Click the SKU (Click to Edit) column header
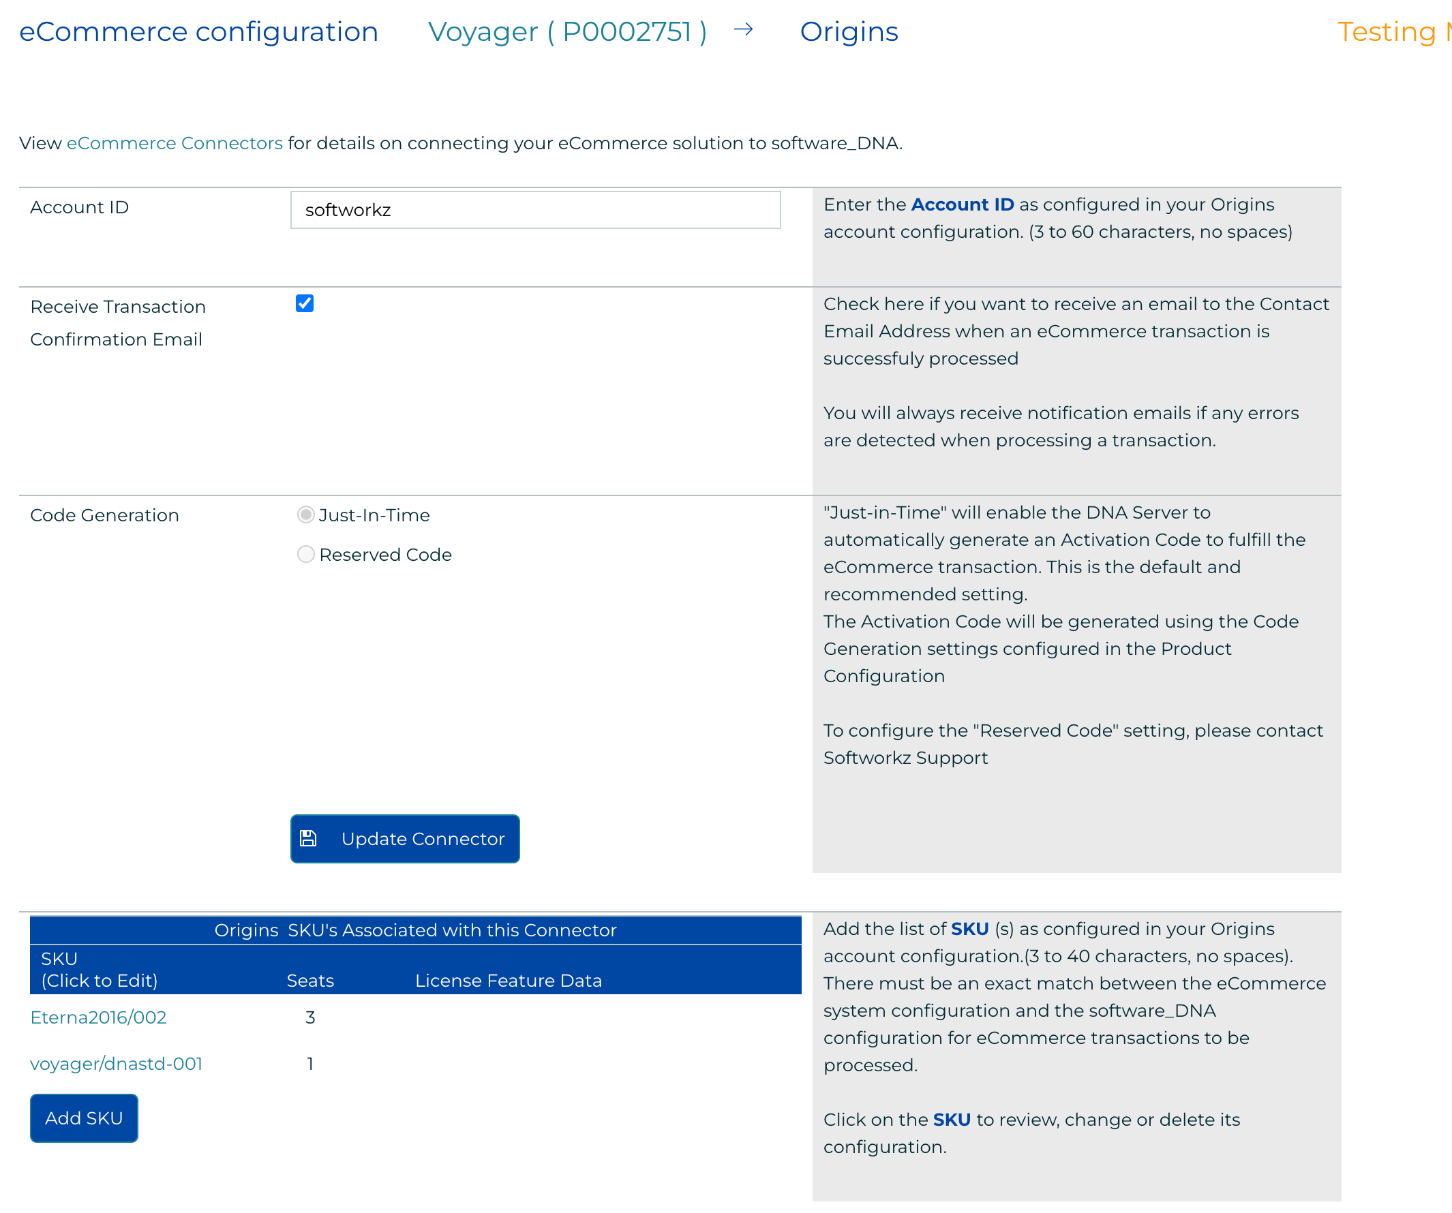This screenshot has width=1452, height=1213. (x=100, y=970)
